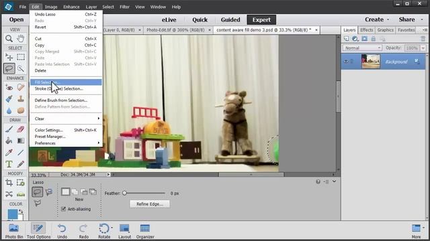This screenshot has width=430, height=241.
Task: Click Define Brush from Selection
Action: pos(66,100)
